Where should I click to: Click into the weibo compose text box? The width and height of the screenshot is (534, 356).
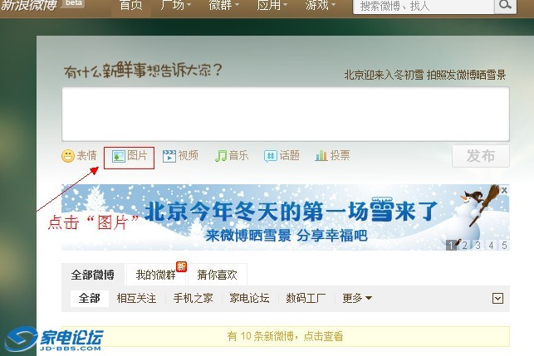click(286, 114)
